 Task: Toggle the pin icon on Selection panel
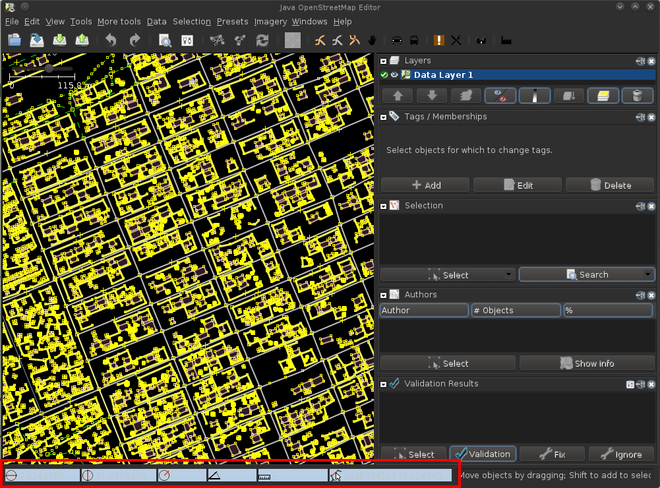click(x=640, y=206)
